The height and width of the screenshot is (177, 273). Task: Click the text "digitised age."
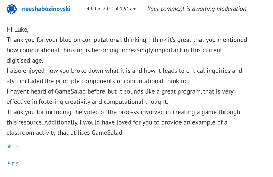(x=25, y=60)
